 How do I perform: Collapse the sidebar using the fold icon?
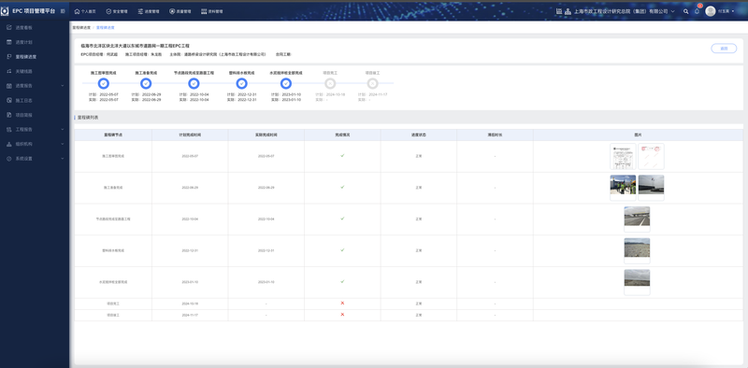click(x=63, y=11)
